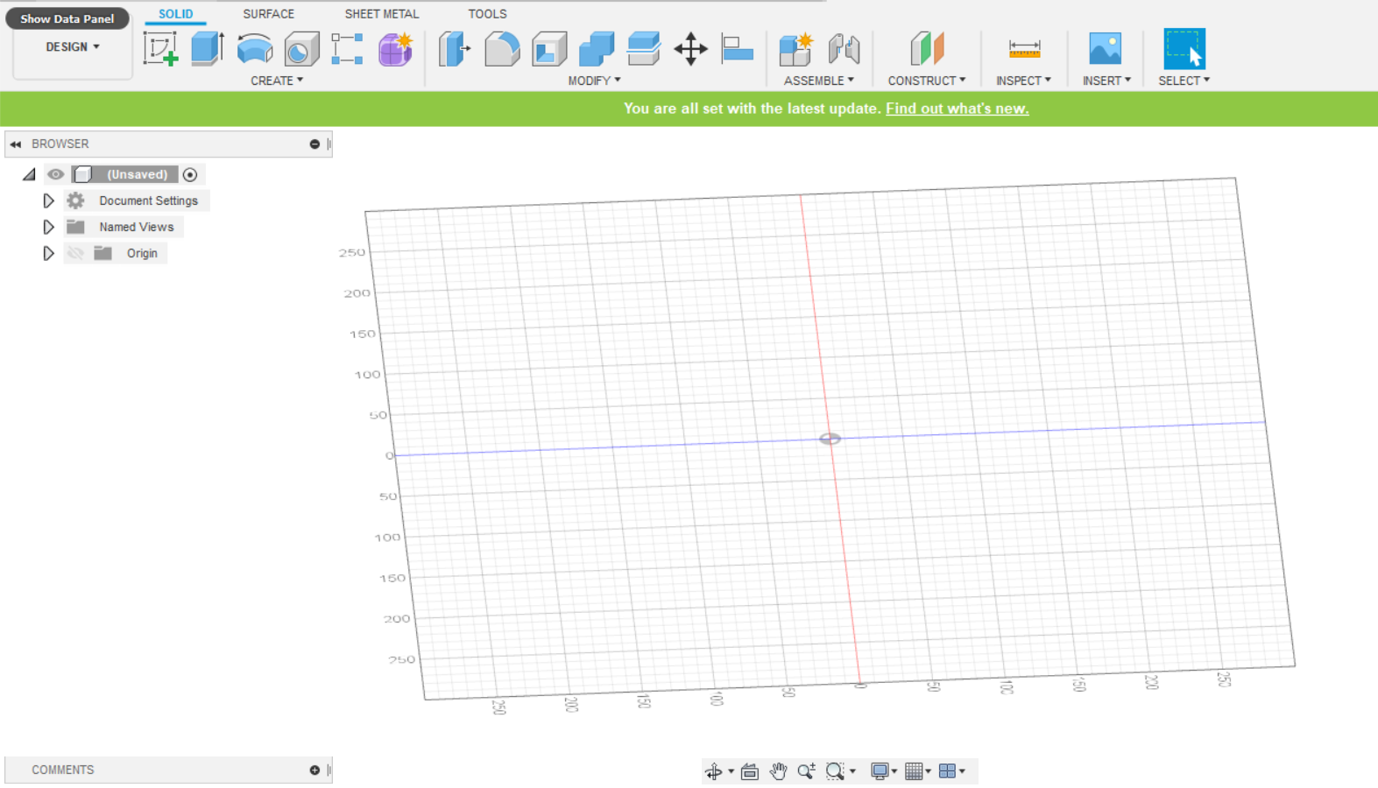The height and width of the screenshot is (788, 1378).
Task: Click the Orbit navigation icon
Action: tap(714, 771)
